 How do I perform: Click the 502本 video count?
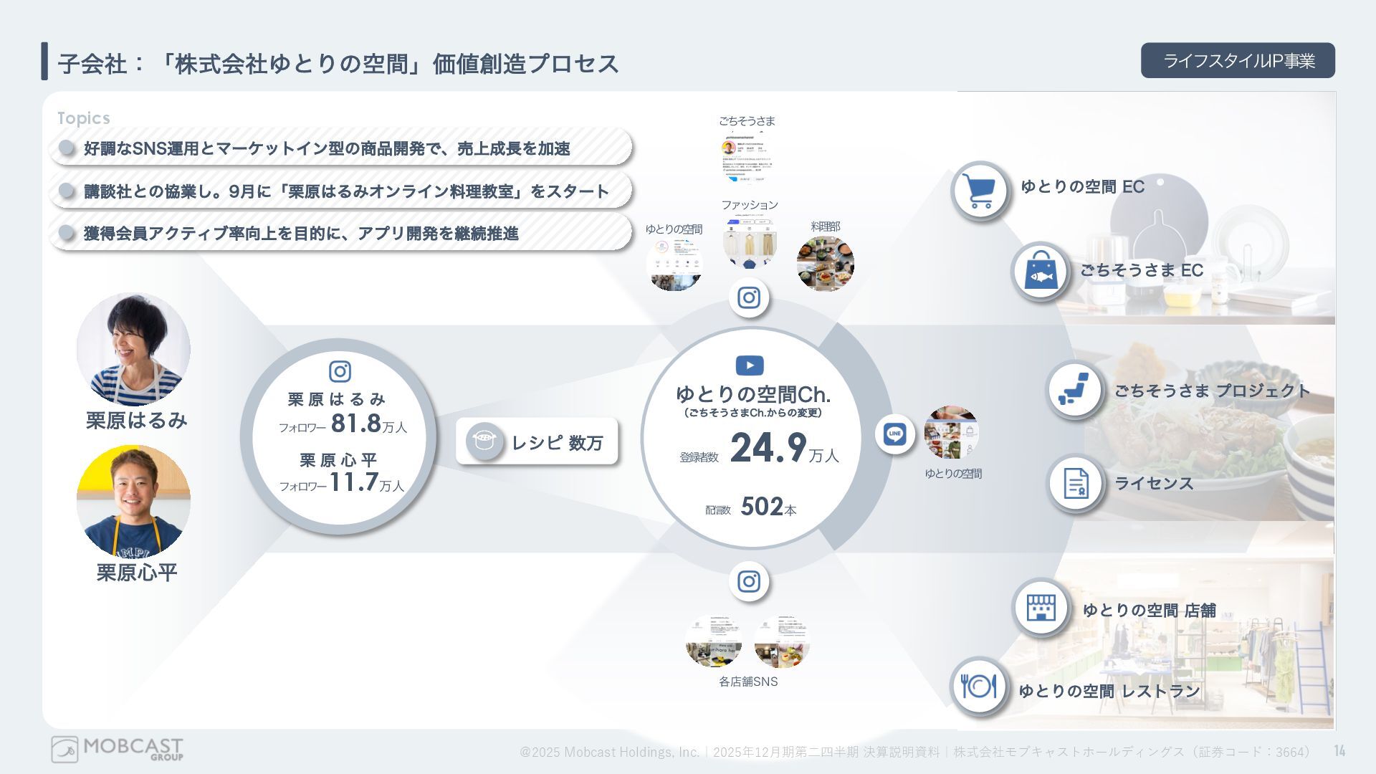(x=768, y=507)
